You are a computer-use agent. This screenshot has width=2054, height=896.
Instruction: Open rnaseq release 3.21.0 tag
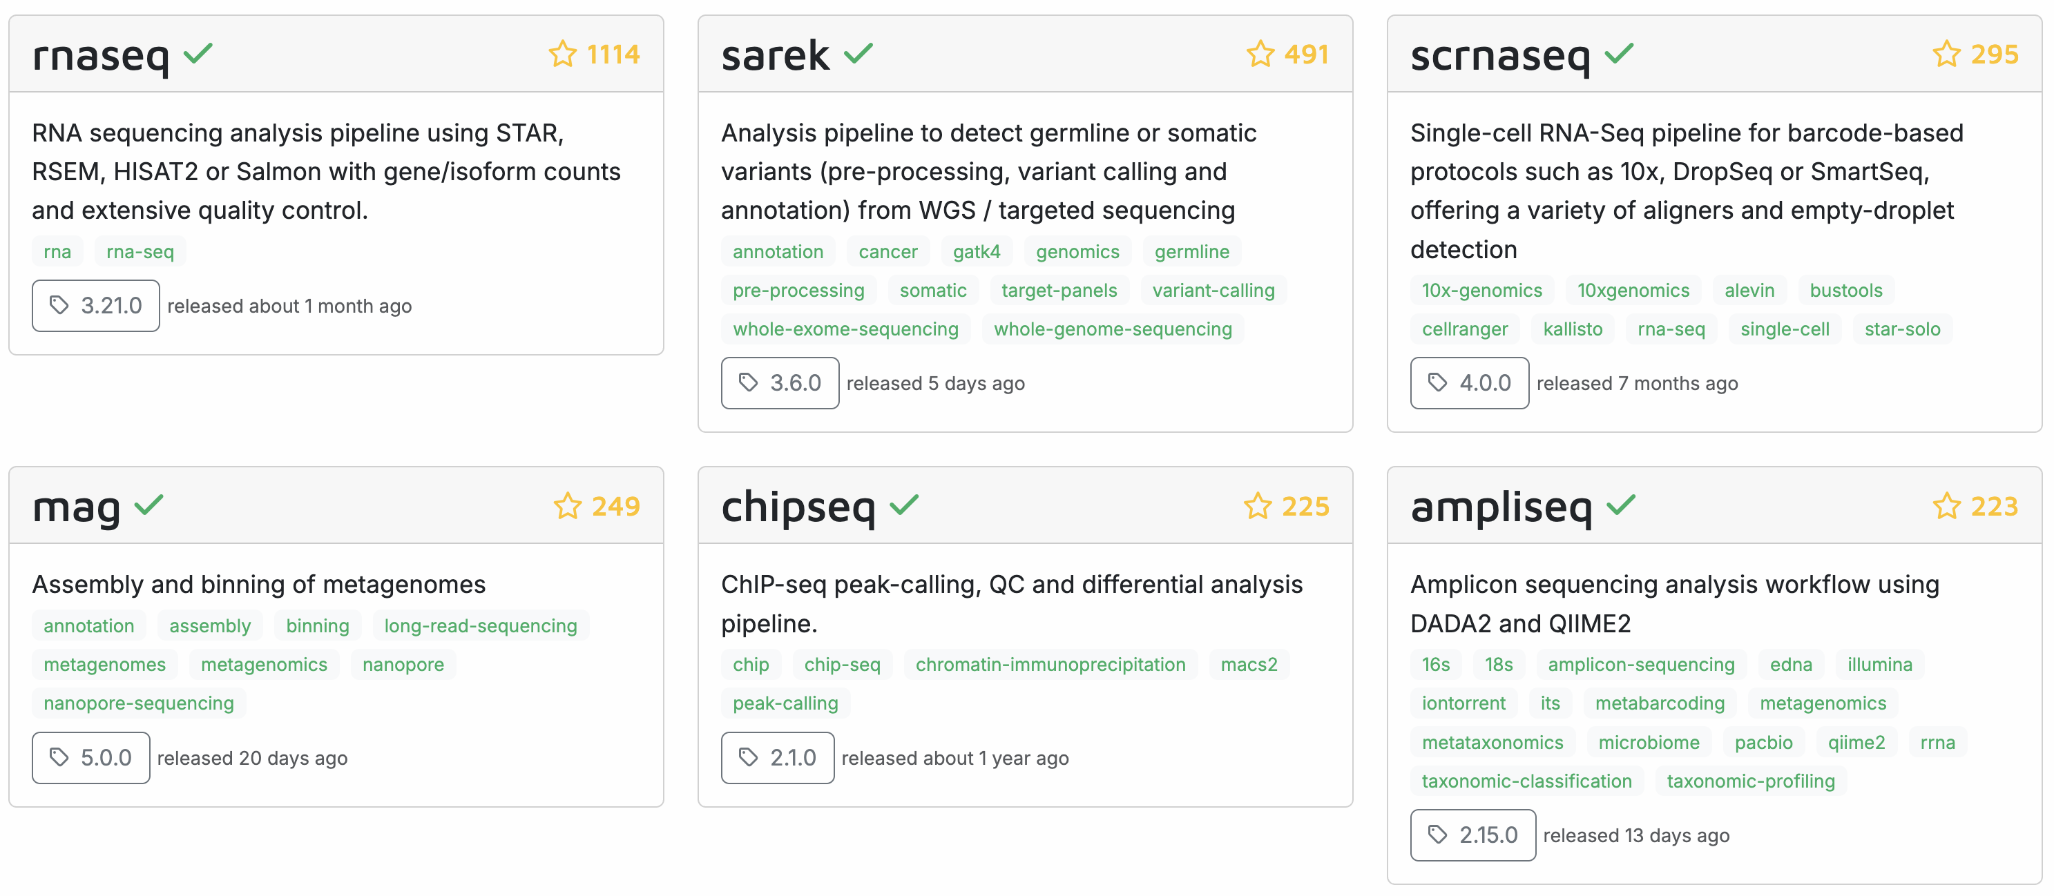pos(96,306)
